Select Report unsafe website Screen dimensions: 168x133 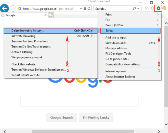pyautogui.click(x=51, y=75)
